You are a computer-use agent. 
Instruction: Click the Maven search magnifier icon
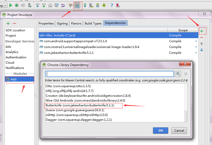tap(178, 74)
